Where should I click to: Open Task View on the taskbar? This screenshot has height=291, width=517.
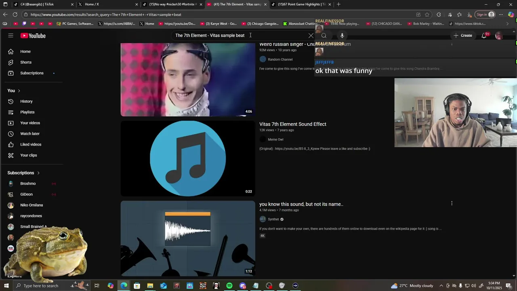97,286
